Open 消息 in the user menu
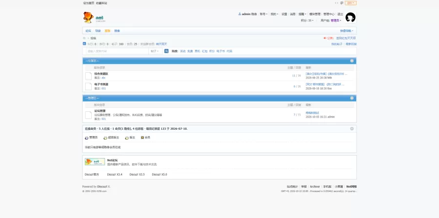The height and width of the screenshot is (218, 439). point(293,14)
